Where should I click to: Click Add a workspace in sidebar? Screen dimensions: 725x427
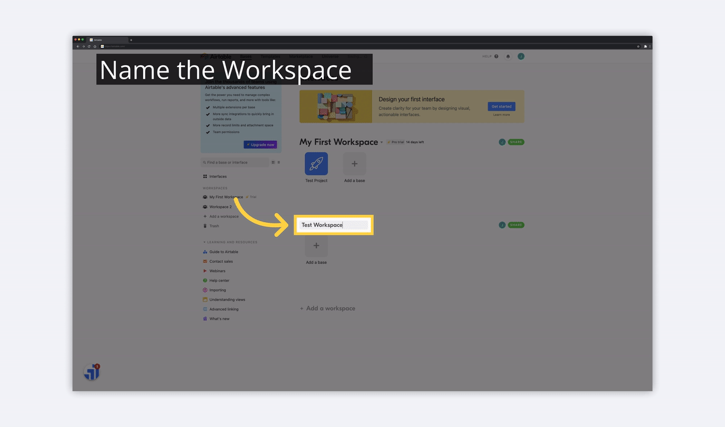221,216
